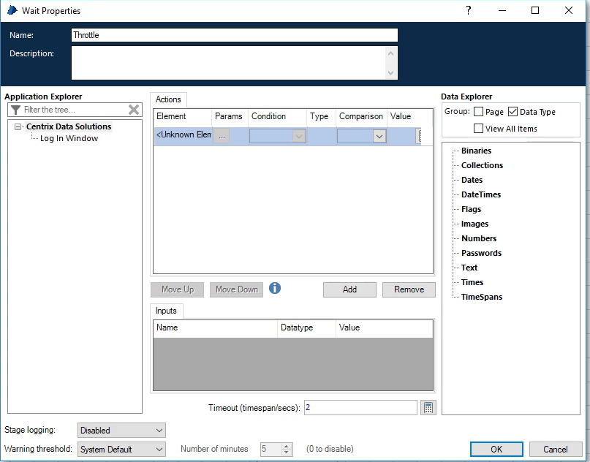Select Dates in Data Explorer

tap(472, 180)
